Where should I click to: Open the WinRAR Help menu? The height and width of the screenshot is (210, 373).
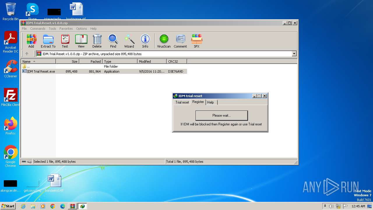pyautogui.click(x=93, y=29)
